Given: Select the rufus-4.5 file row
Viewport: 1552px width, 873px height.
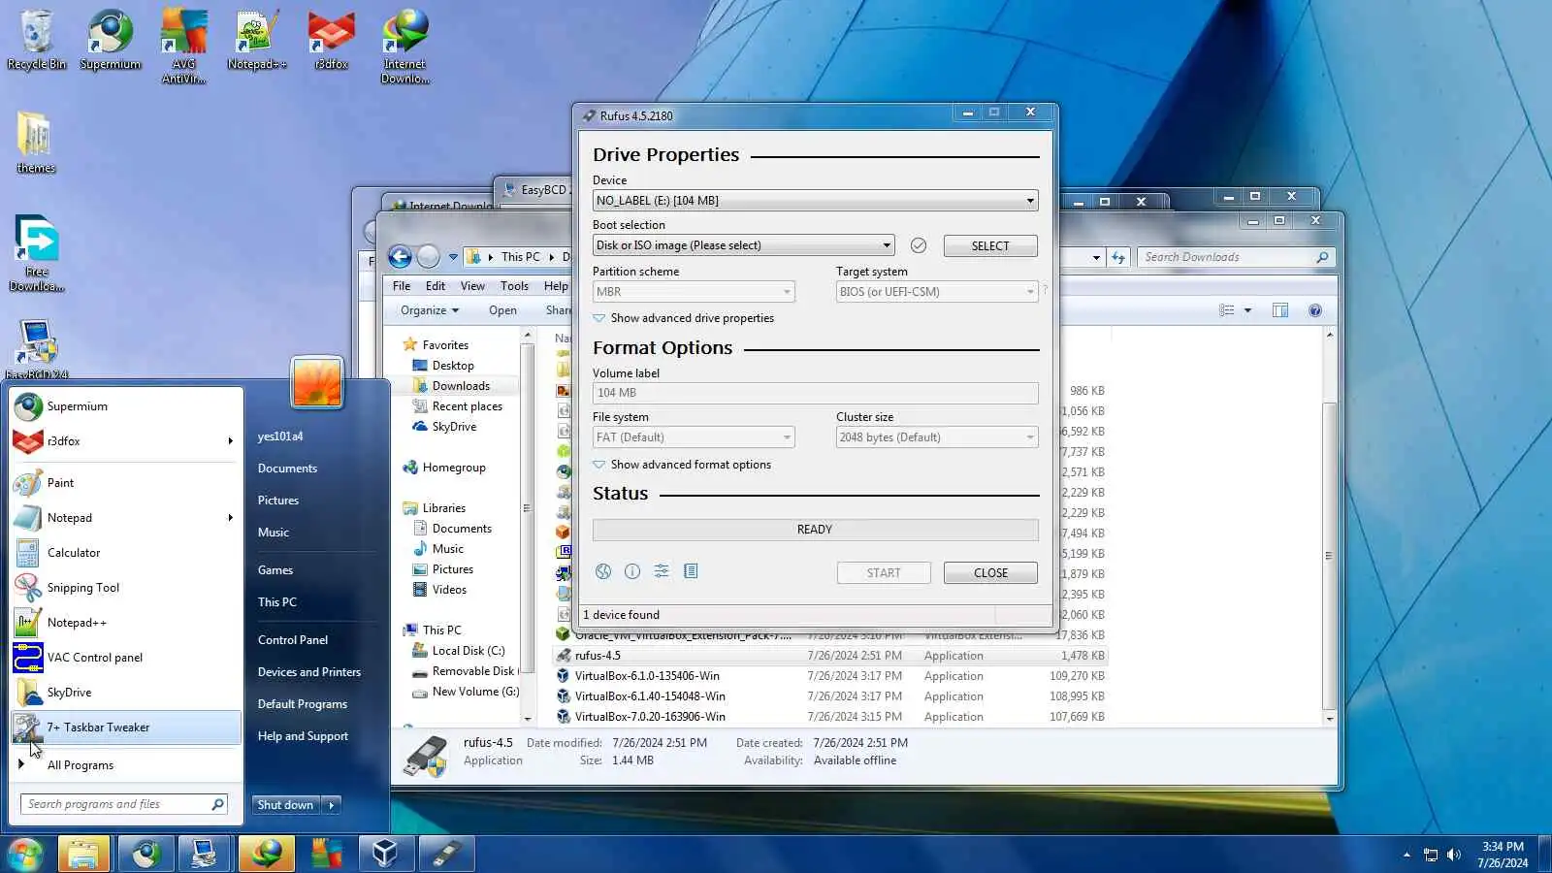Looking at the screenshot, I should [x=831, y=656].
